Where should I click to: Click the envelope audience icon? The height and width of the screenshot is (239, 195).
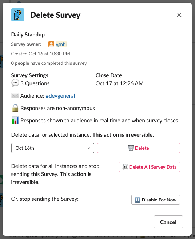[x=15, y=96]
